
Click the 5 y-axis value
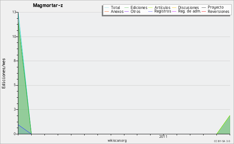(x=15, y=85)
